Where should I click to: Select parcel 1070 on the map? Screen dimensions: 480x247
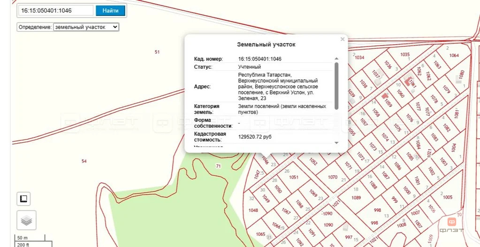(x=332, y=177)
